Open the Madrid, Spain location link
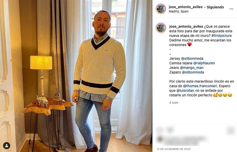Image resolution: width=237 pixels, height=152 pixels. pyautogui.click(x=179, y=11)
